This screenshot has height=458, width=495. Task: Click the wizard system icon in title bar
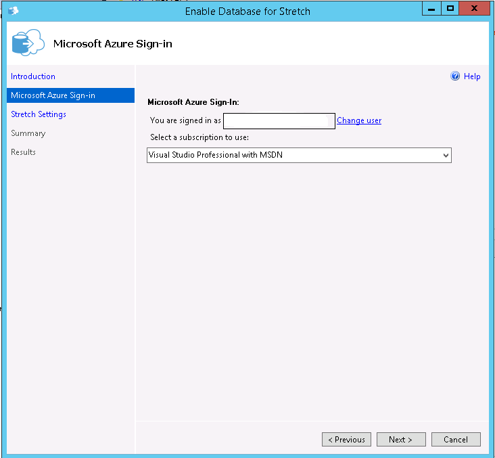tap(13, 10)
